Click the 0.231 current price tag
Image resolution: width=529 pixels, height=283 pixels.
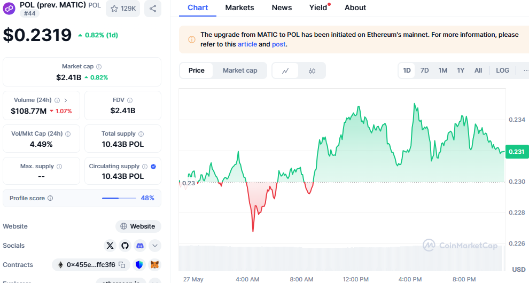pos(517,152)
